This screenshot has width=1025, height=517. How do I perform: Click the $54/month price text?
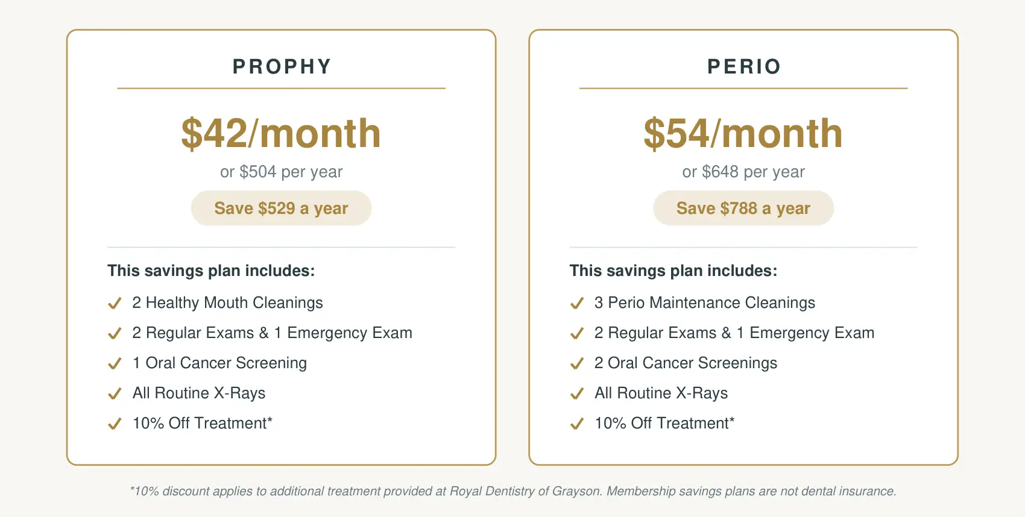coord(743,133)
